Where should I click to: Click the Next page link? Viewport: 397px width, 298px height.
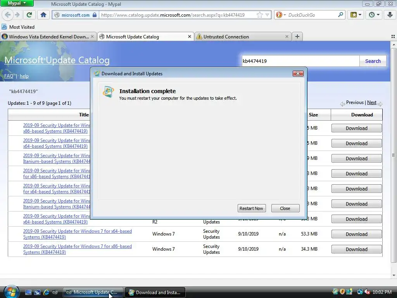[x=371, y=102]
